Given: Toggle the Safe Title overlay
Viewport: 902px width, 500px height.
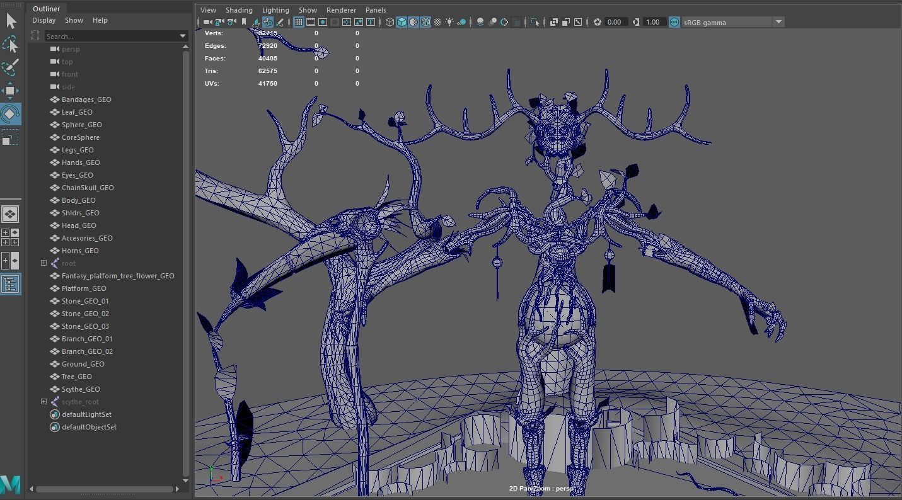Looking at the screenshot, I should pyautogui.click(x=371, y=22).
